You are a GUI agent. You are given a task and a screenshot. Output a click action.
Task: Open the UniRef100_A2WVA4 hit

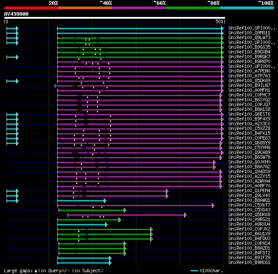(249, 181)
